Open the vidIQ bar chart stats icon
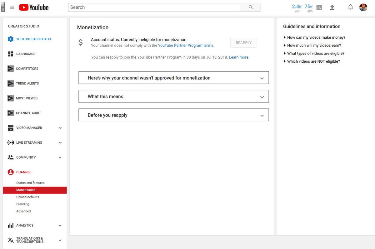This screenshot has width=375, height=249. (x=319, y=7)
